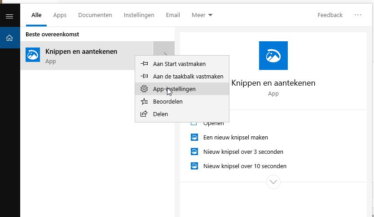Select the Instellingen tab
Viewport: 374px width, 217px height.
(139, 15)
